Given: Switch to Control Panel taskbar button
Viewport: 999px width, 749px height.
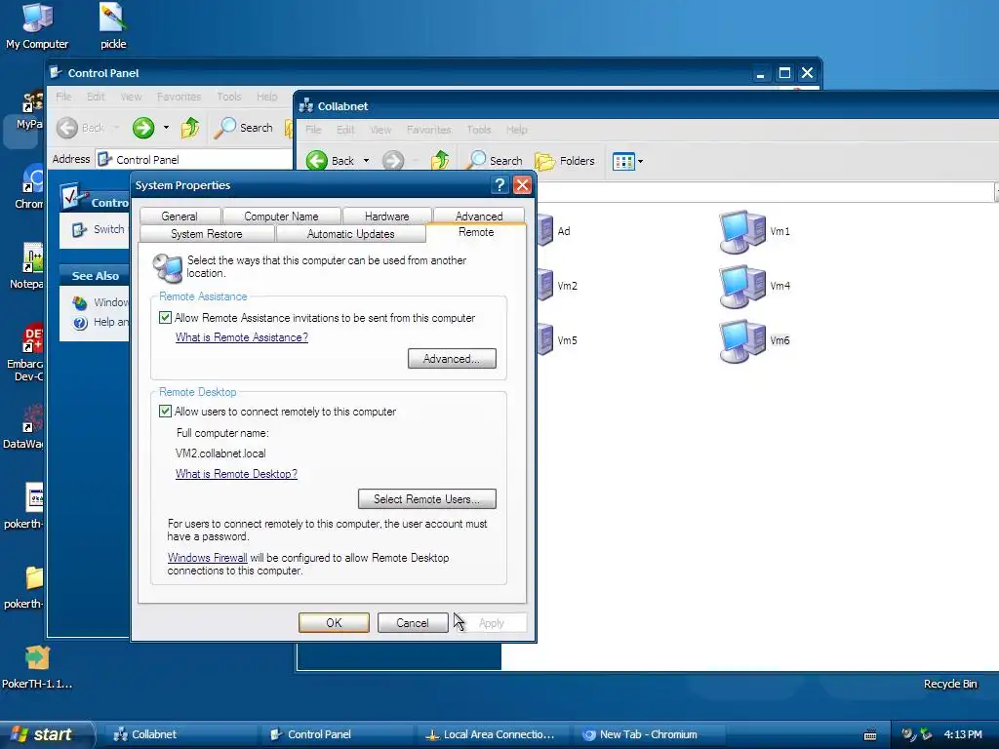Looking at the screenshot, I should pyautogui.click(x=336, y=734).
